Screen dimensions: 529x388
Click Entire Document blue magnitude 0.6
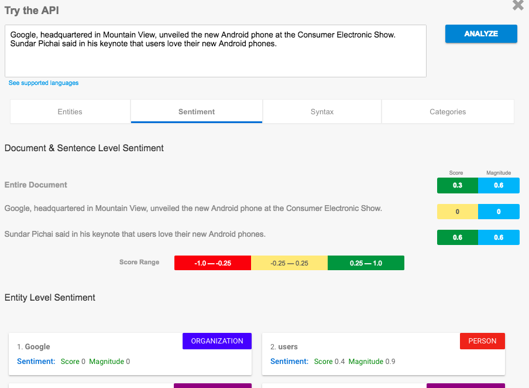point(499,186)
